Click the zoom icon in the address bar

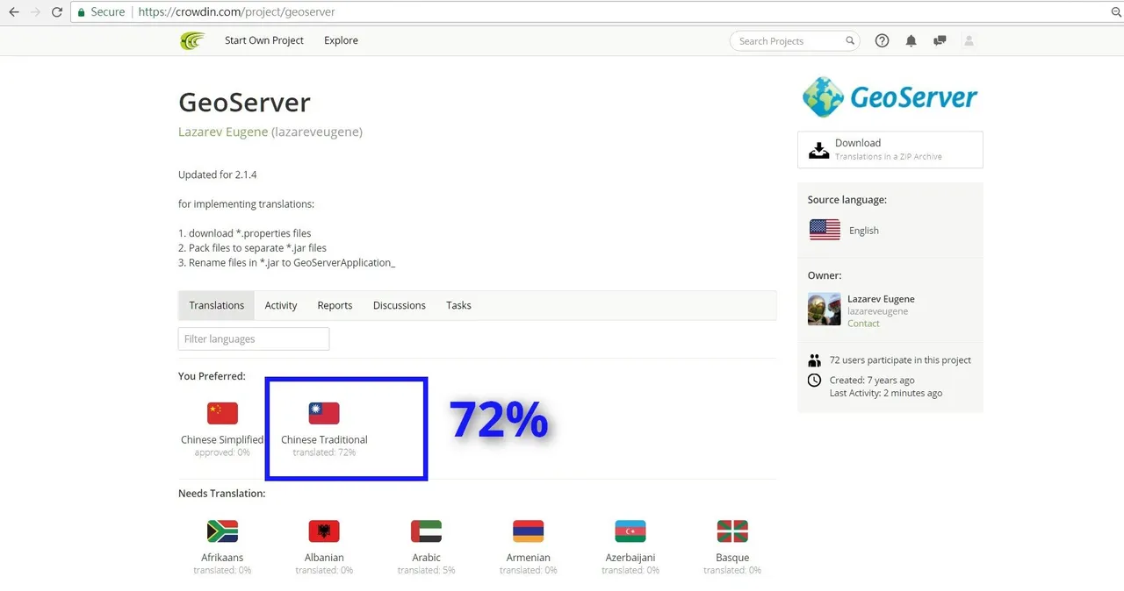click(x=1117, y=12)
